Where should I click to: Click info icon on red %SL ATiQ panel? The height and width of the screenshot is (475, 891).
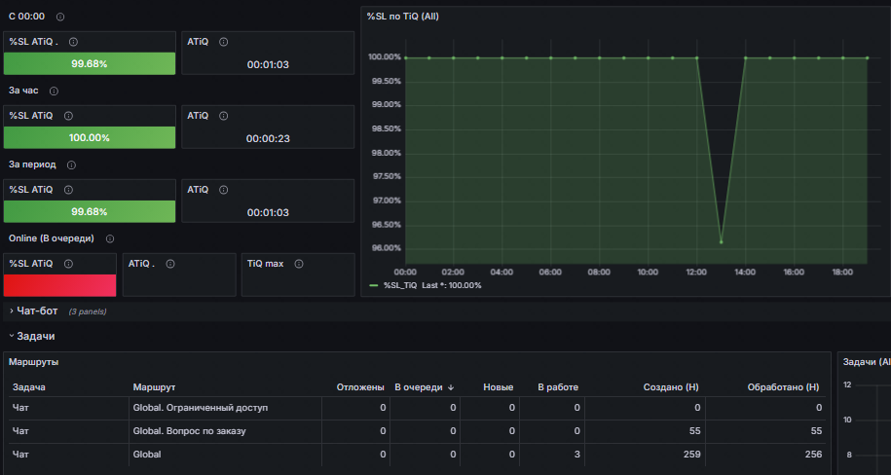coord(68,264)
